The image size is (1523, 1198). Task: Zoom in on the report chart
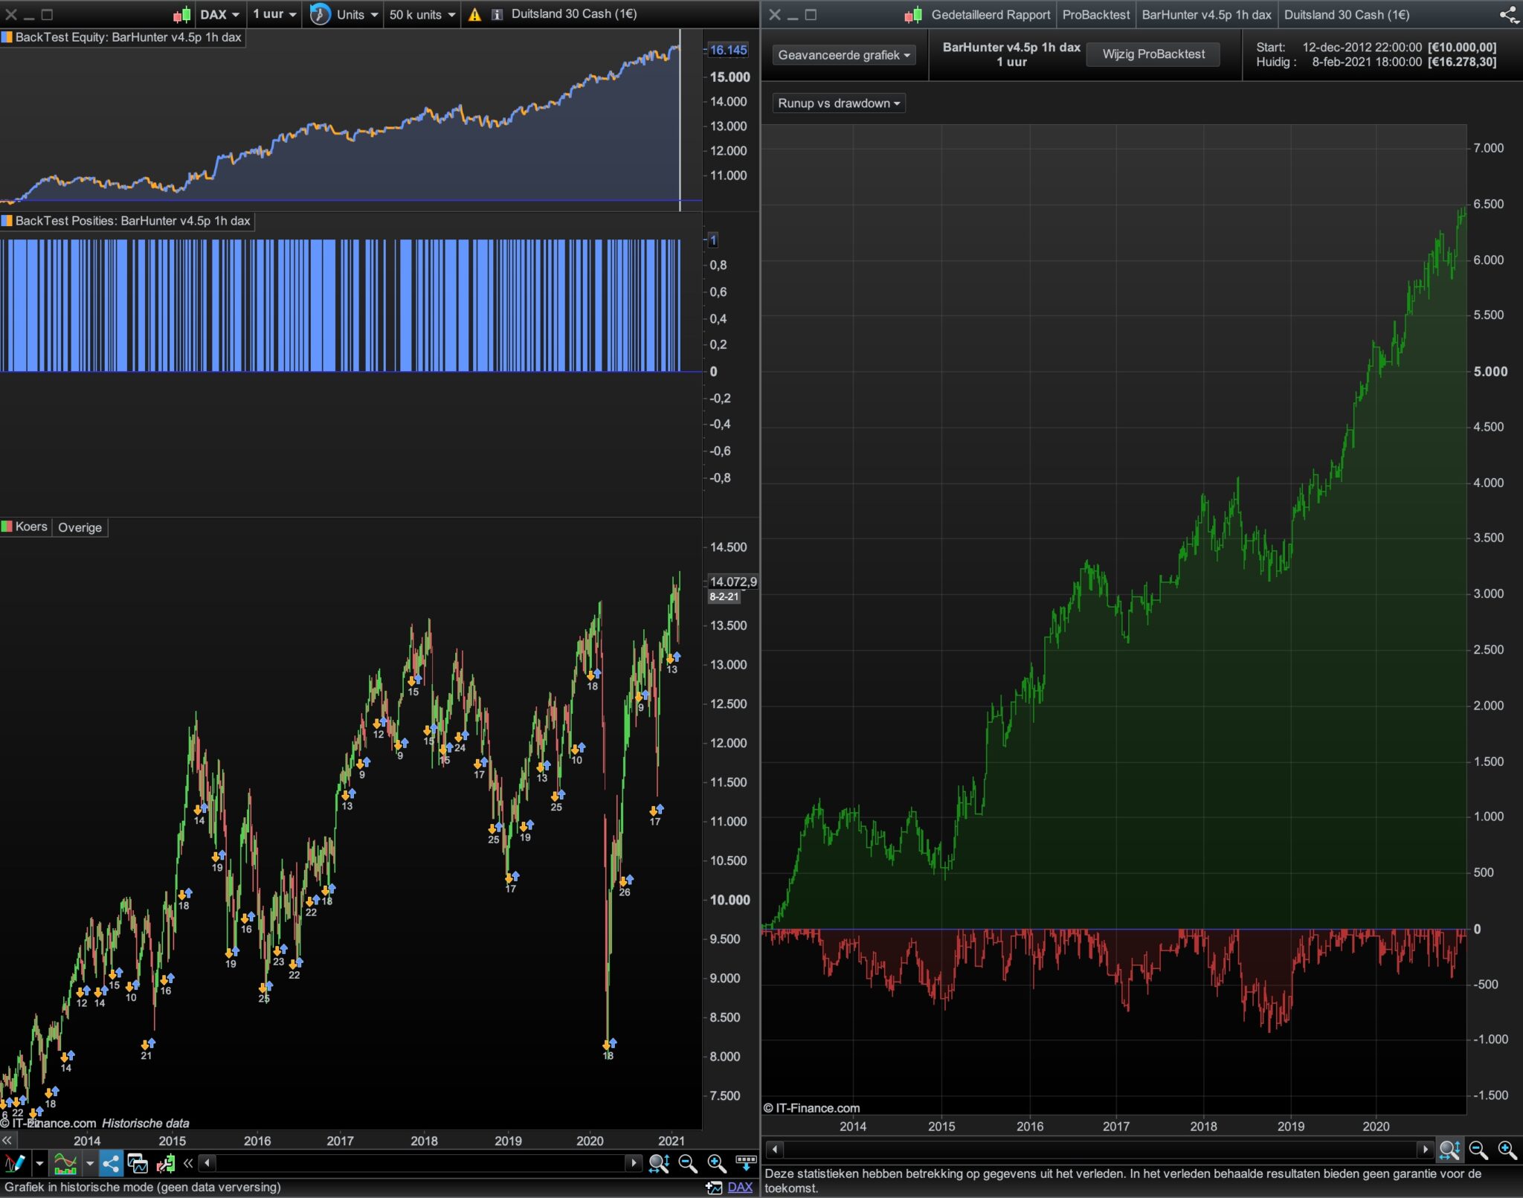(x=1507, y=1150)
